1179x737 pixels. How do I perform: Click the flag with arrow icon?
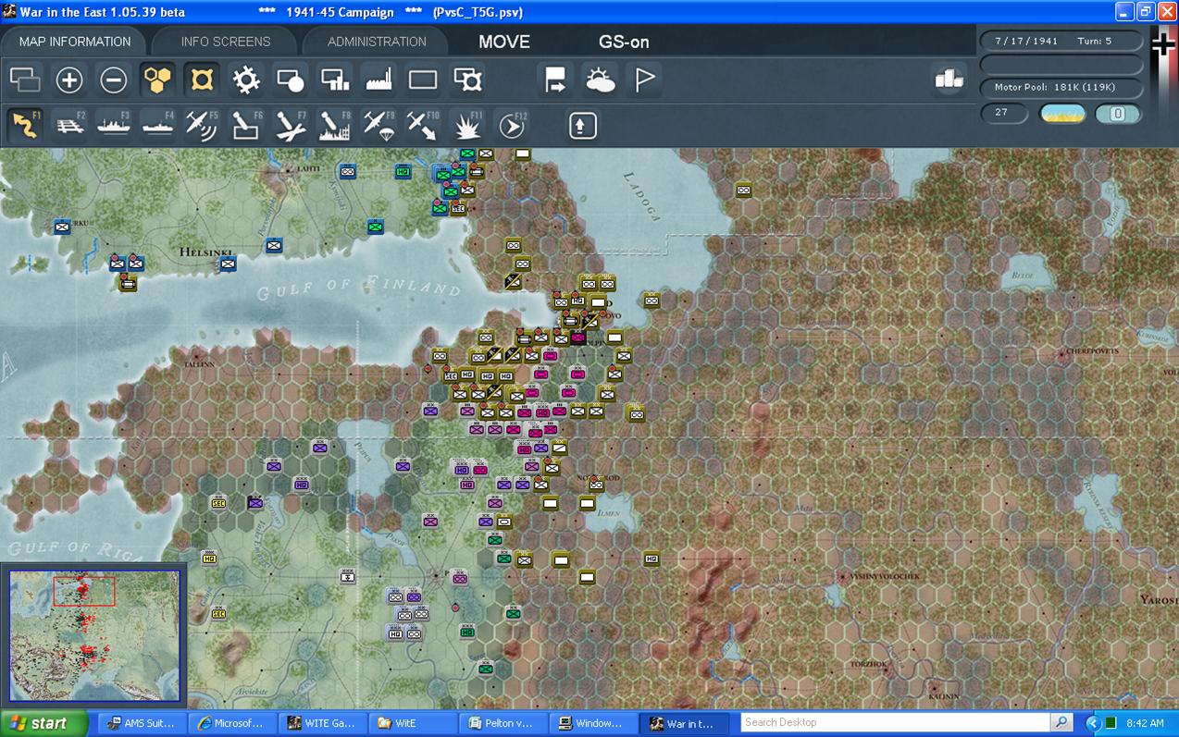point(556,80)
